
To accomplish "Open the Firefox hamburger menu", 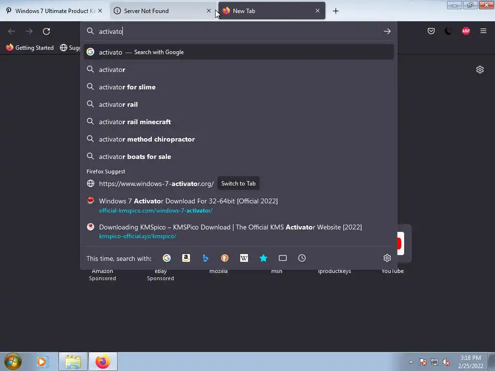I will tap(483, 31).
